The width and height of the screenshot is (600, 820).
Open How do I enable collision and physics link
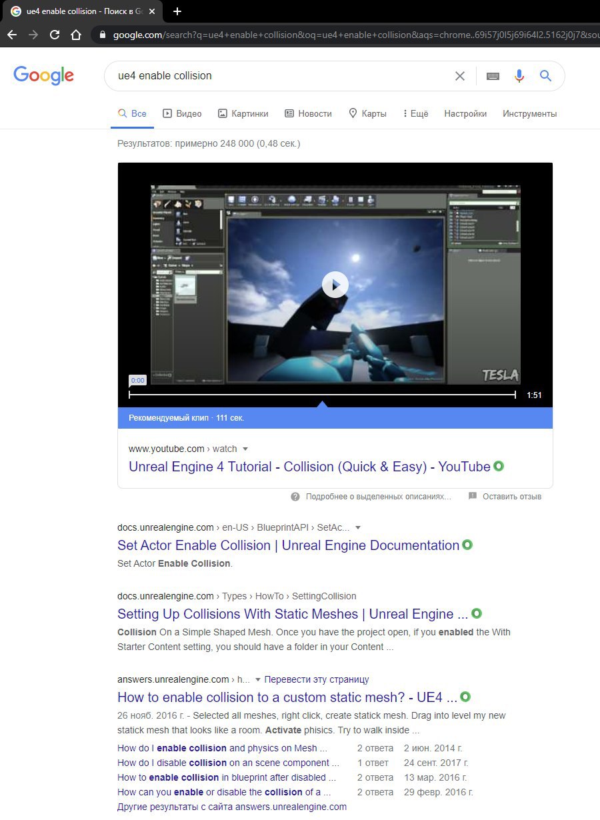(222, 748)
